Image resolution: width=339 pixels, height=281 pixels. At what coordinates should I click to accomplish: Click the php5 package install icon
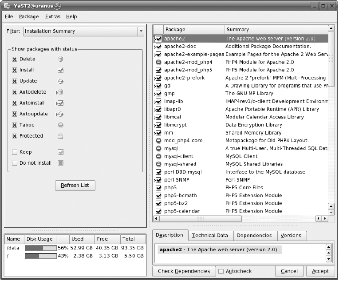click(158, 188)
